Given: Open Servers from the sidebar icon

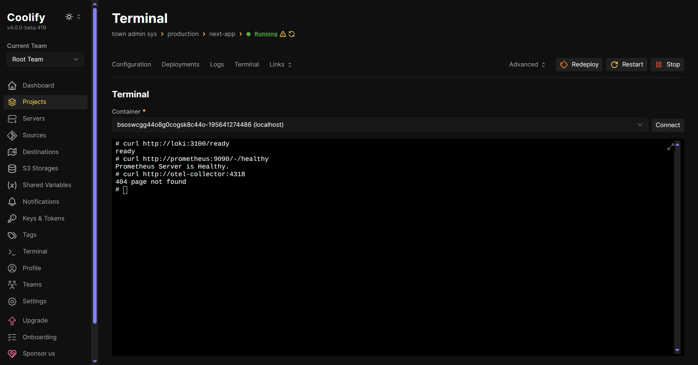Looking at the screenshot, I should coord(12,119).
